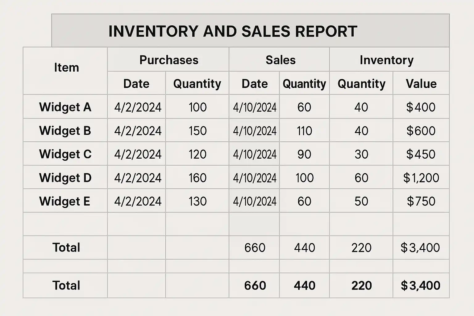The image size is (474, 316).
Task: Select the Widget A row label
Action: tap(65, 107)
